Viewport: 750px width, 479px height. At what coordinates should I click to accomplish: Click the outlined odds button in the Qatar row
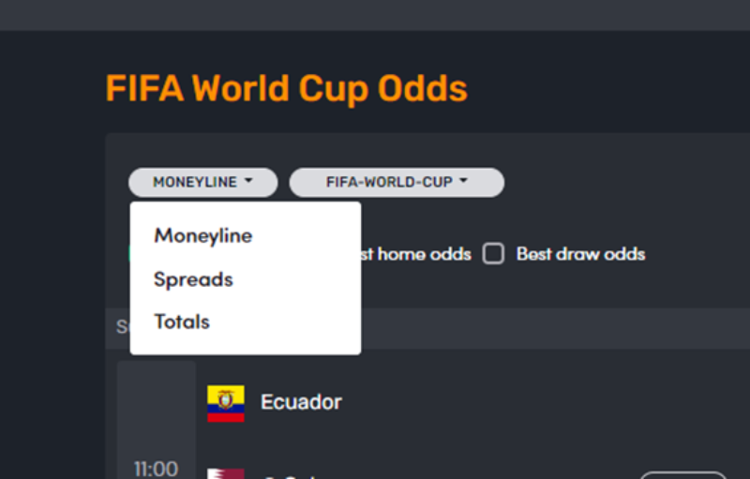click(683, 475)
